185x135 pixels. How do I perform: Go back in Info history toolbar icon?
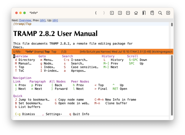(96, 13)
